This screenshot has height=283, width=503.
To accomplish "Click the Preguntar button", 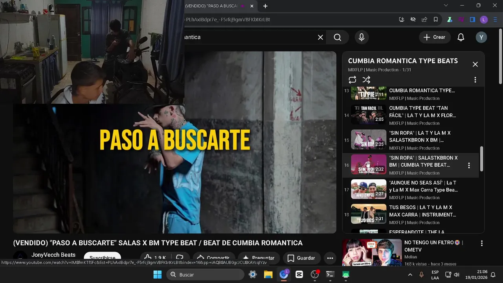I will (258, 258).
